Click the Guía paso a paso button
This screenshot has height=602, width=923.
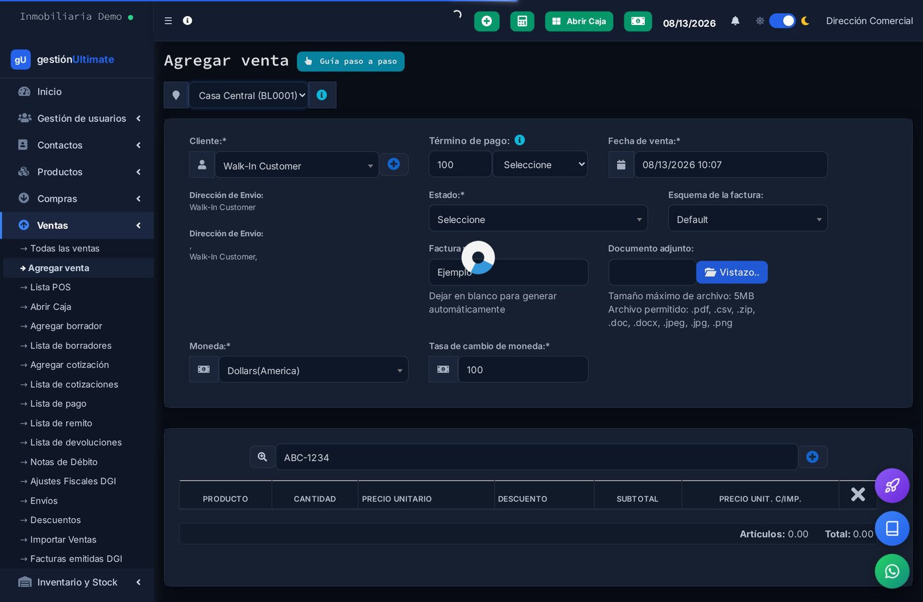coord(350,61)
